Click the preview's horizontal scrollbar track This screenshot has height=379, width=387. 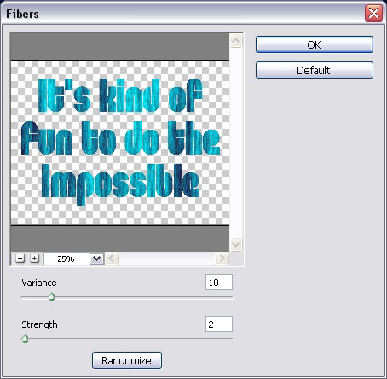pyautogui.click(x=167, y=259)
